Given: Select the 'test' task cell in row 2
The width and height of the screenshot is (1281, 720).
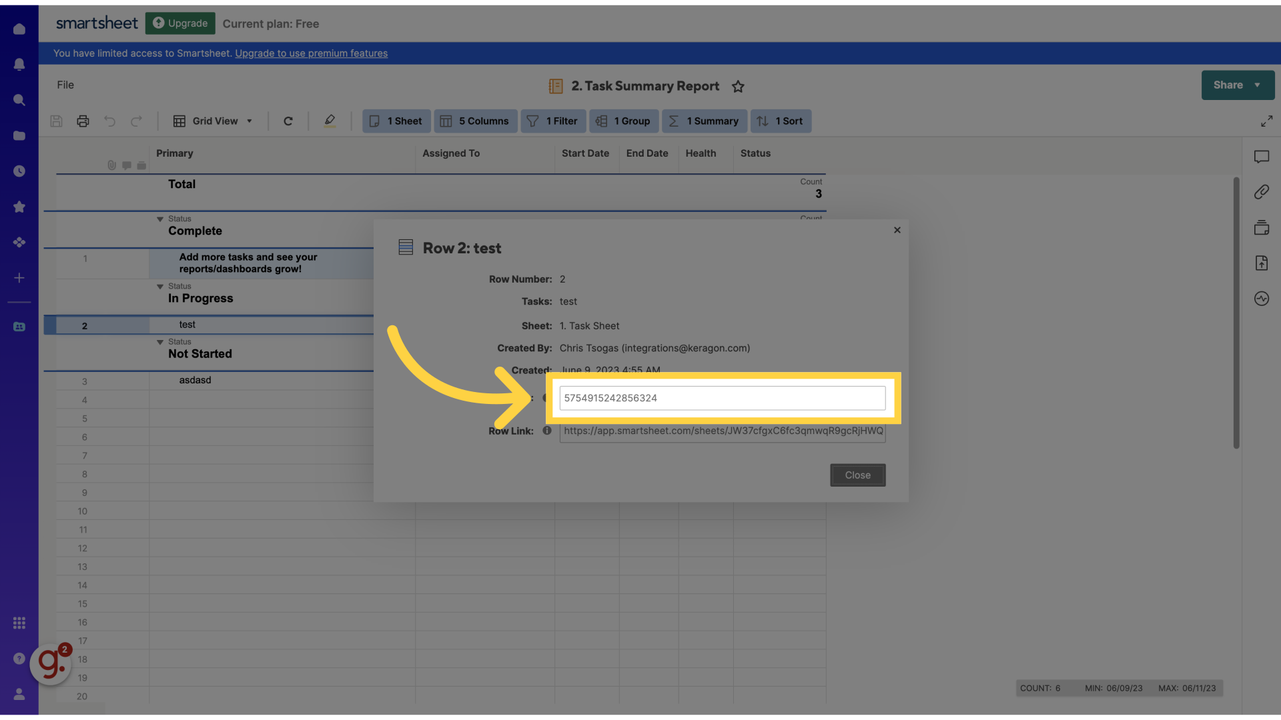Looking at the screenshot, I should 261,325.
